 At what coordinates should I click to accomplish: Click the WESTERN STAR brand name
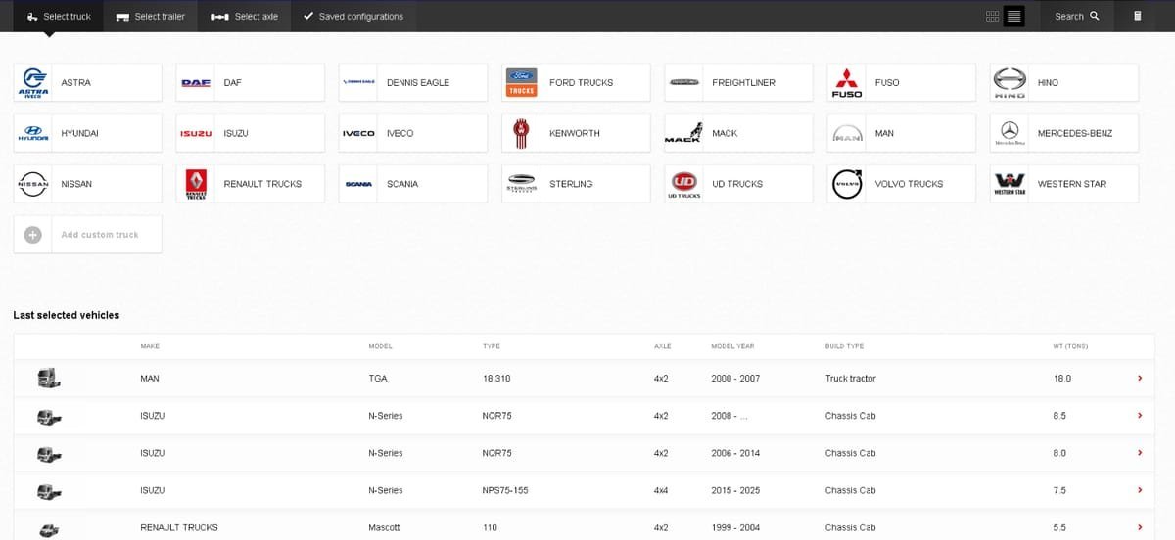coord(1072,184)
